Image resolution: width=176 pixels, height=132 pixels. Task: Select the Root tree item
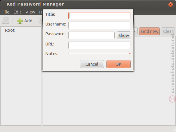tap(10, 30)
